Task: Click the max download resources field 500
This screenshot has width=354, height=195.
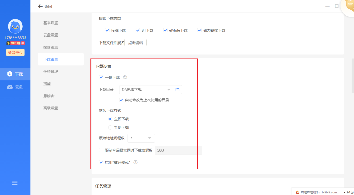Action: [178, 150]
